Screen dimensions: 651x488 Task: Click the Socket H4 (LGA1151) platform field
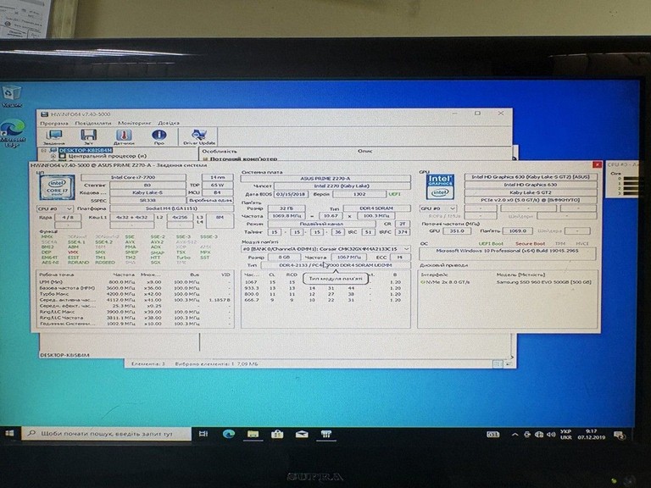[x=171, y=208]
